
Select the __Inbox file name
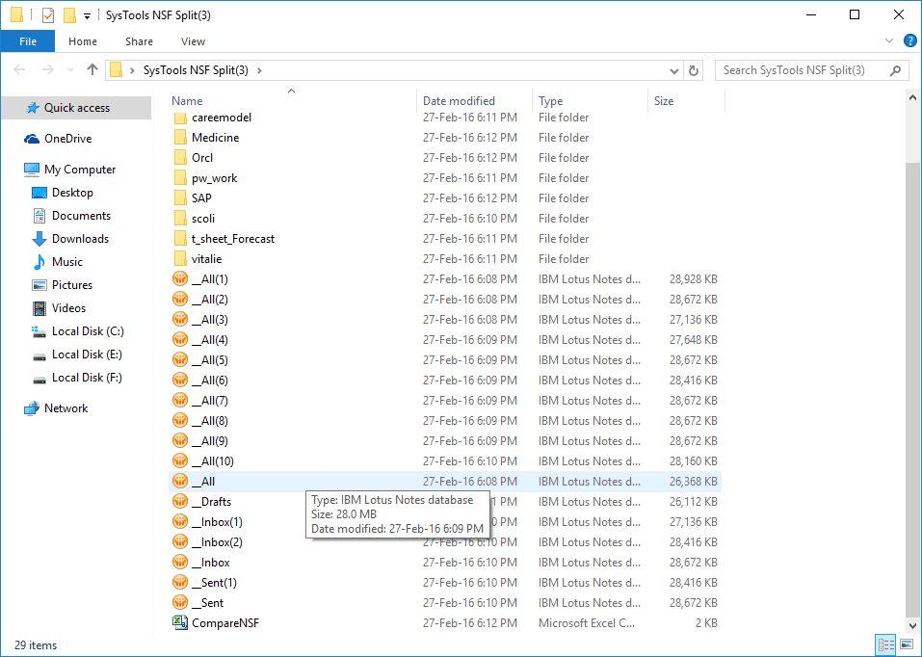[x=210, y=563]
